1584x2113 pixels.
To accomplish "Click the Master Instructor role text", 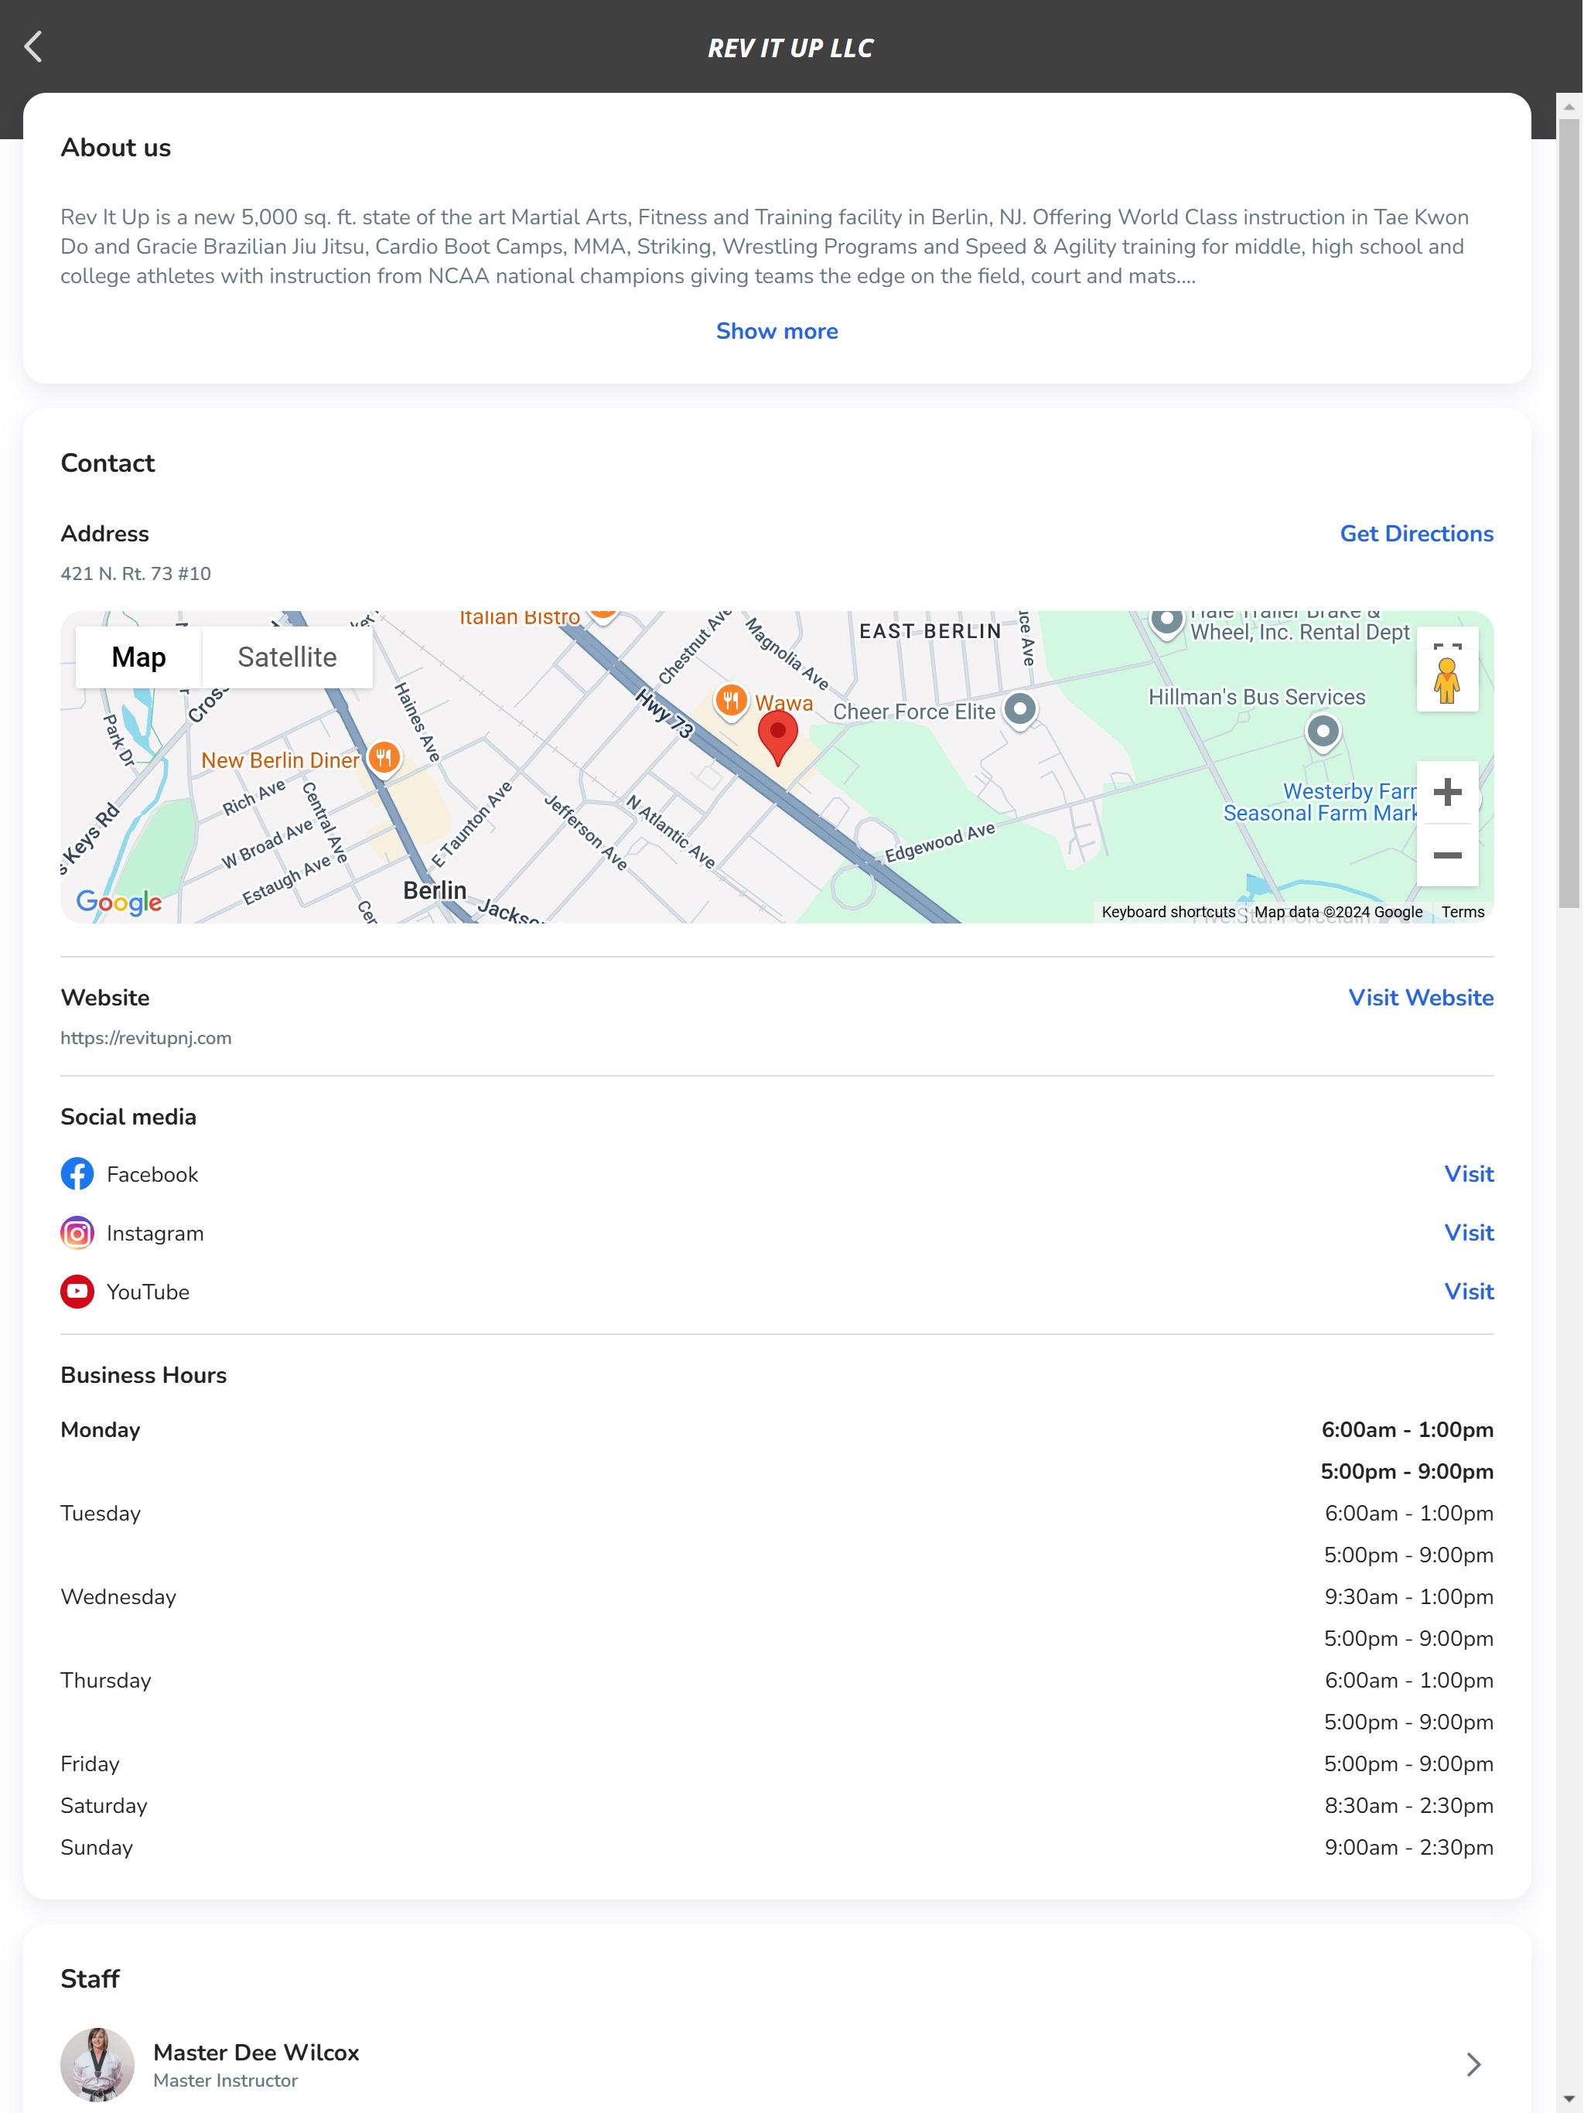I will click(x=226, y=2081).
